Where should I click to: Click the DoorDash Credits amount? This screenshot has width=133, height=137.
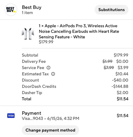pyautogui.click(x=120, y=86)
